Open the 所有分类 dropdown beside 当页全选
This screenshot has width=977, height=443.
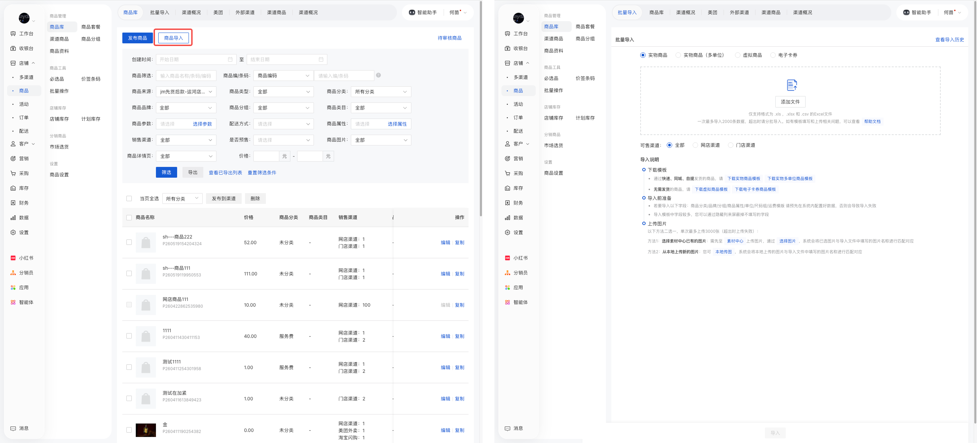click(x=182, y=198)
